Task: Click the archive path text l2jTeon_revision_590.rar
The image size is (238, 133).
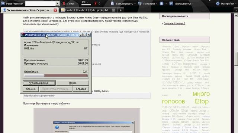Action: (51, 42)
